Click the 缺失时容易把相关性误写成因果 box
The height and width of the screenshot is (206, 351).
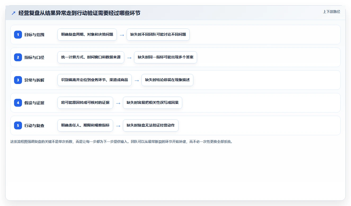point(153,103)
